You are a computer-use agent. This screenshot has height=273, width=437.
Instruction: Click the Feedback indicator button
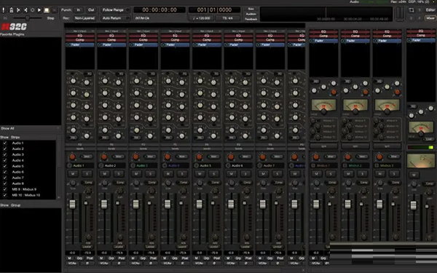point(251,19)
